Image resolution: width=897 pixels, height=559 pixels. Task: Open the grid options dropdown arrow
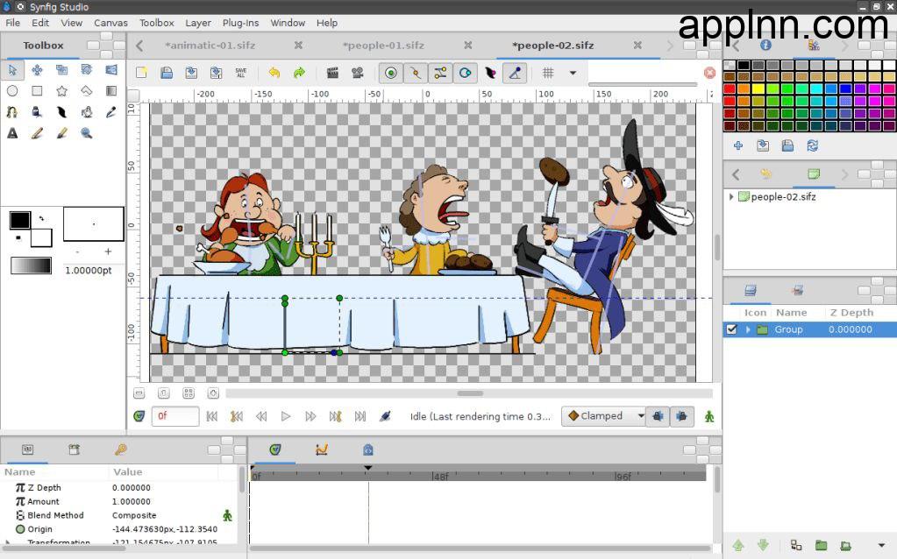click(573, 73)
